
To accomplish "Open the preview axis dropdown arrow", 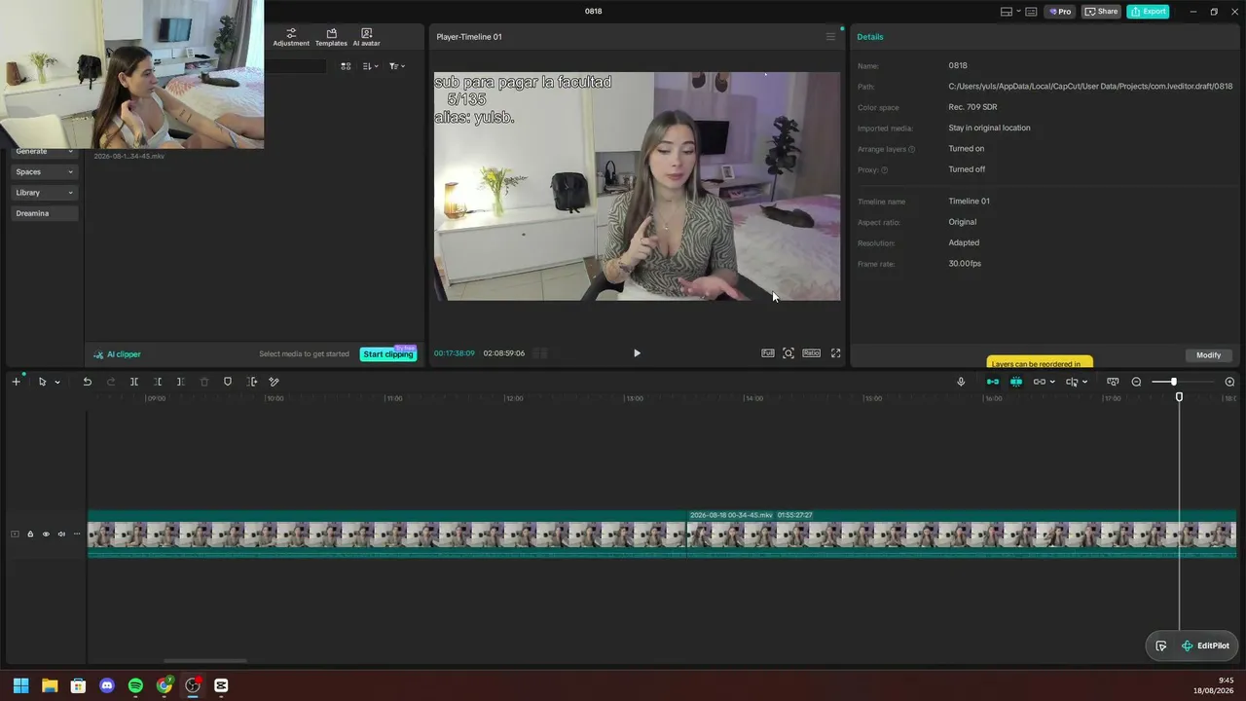I will click(1084, 382).
